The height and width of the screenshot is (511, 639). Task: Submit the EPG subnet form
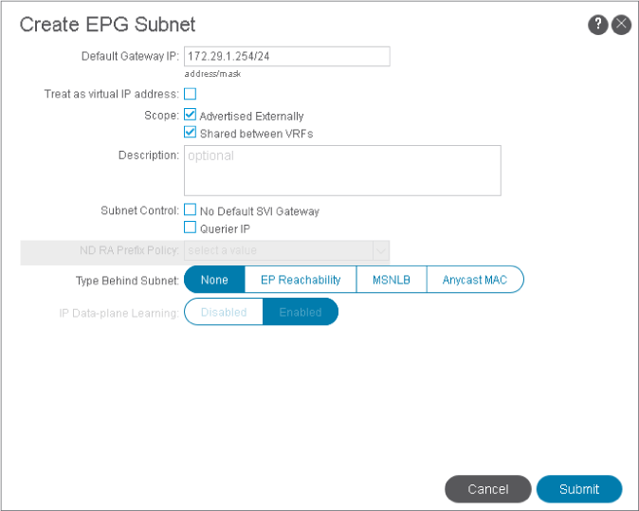[578, 489]
